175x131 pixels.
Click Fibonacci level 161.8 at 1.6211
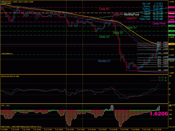[x=162, y=42]
